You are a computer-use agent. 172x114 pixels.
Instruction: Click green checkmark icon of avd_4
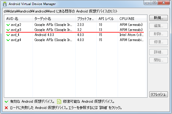click(8, 35)
